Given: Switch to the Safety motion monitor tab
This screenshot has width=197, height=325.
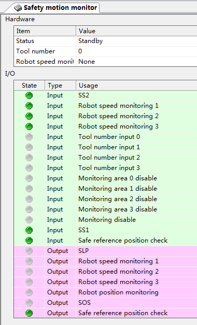Looking at the screenshot, I should point(55,8).
